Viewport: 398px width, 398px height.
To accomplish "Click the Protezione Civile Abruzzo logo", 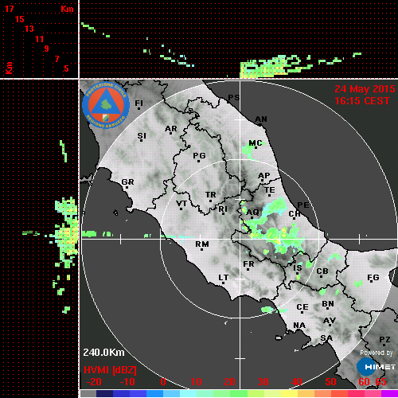I will point(106,105).
